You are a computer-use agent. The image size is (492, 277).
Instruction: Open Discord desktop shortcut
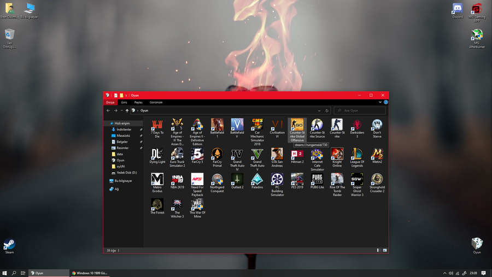458,11
